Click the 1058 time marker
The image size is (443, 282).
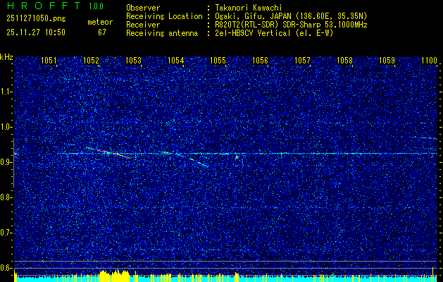click(x=345, y=61)
